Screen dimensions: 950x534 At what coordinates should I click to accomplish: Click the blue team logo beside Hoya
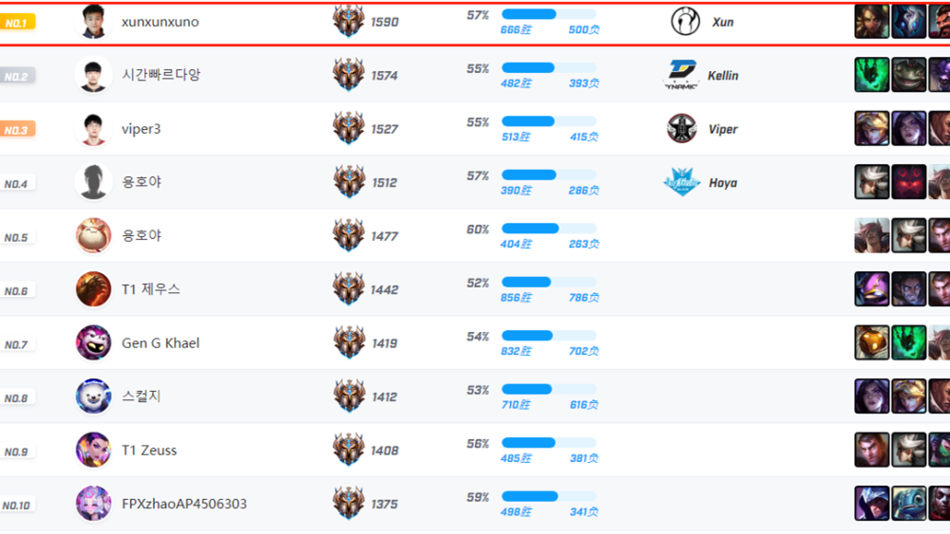(681, 182)
